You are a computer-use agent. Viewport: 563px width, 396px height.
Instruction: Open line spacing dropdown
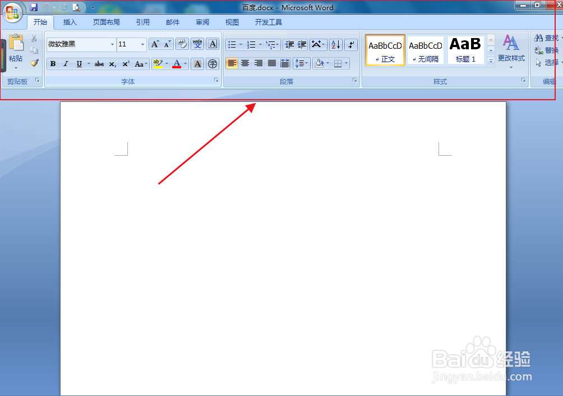[302, 63]
